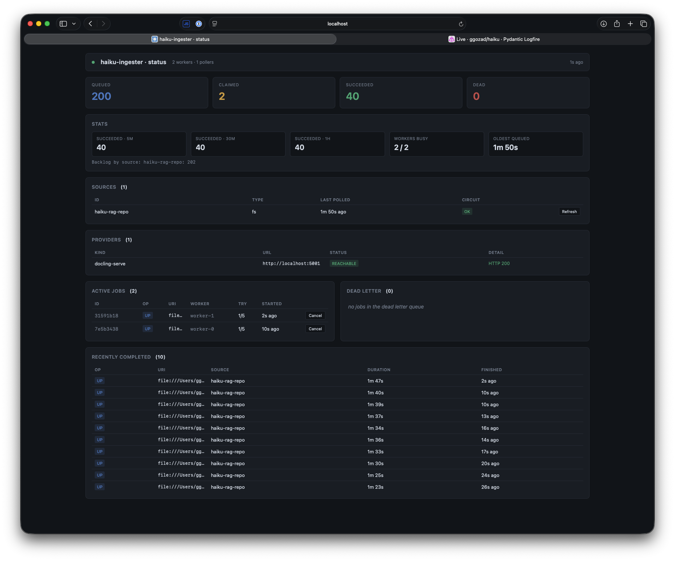Click the completed row finished 13s ago
The image size is (675, 561).
[337, 416]
